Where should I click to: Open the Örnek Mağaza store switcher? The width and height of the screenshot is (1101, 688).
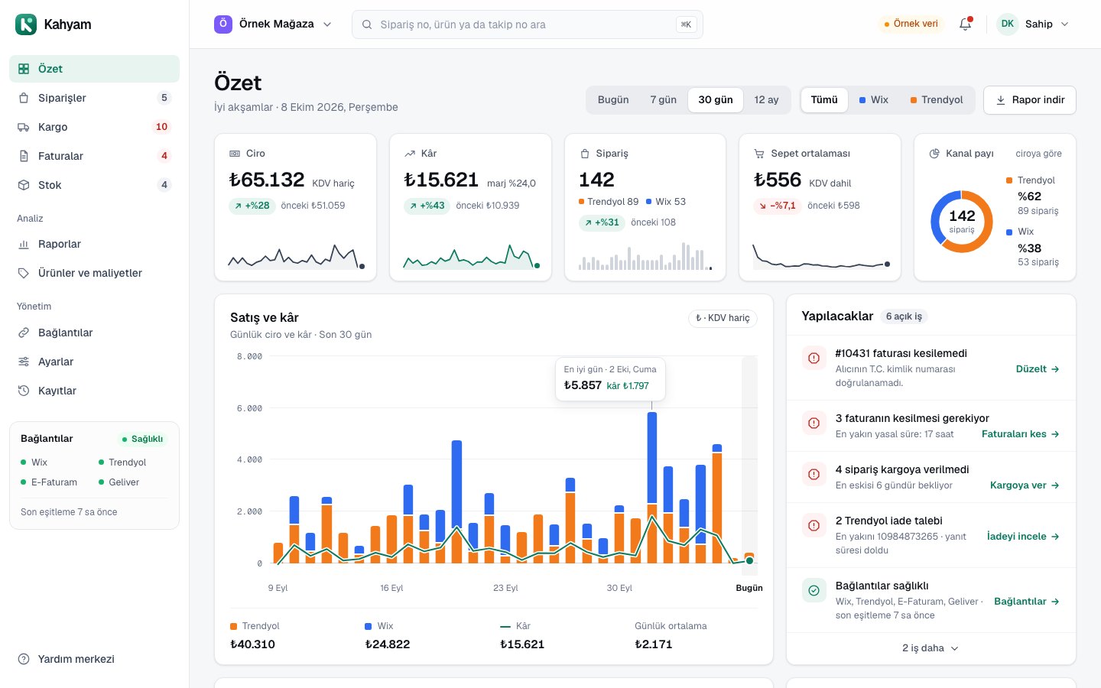[273, 24]
